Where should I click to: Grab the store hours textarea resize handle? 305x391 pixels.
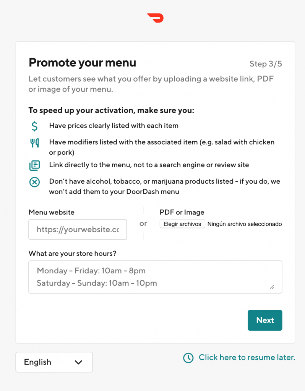[272, 287]
